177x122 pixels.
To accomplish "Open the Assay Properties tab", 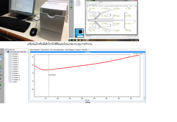I will (35, 50).
